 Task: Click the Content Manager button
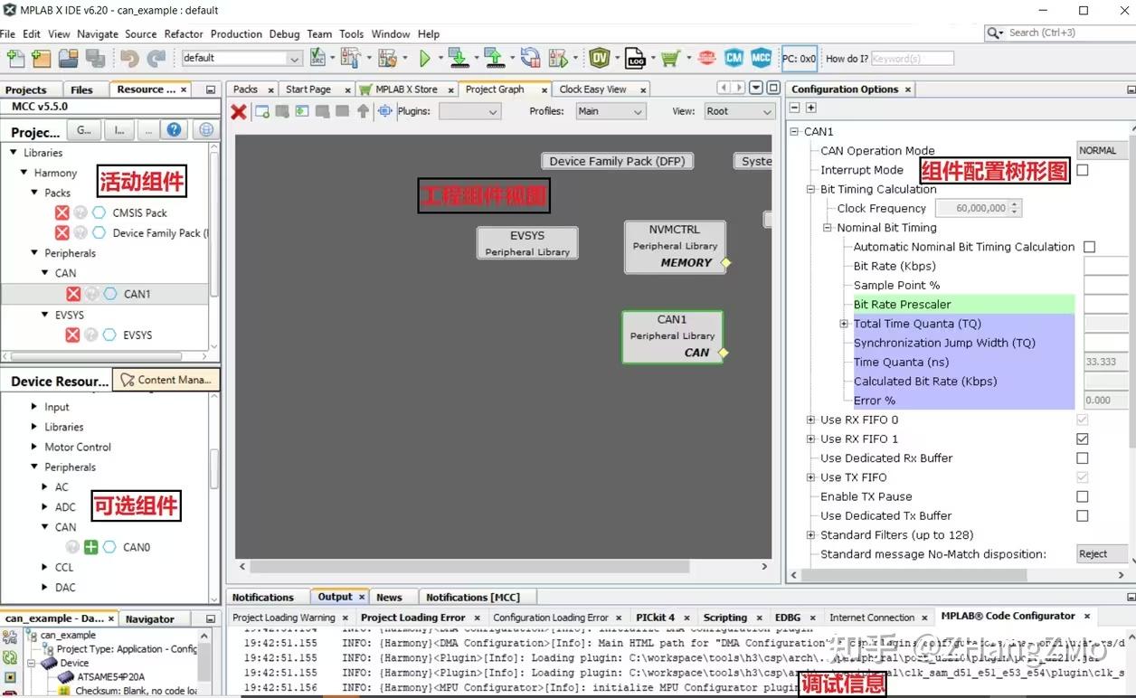(166, 380)
